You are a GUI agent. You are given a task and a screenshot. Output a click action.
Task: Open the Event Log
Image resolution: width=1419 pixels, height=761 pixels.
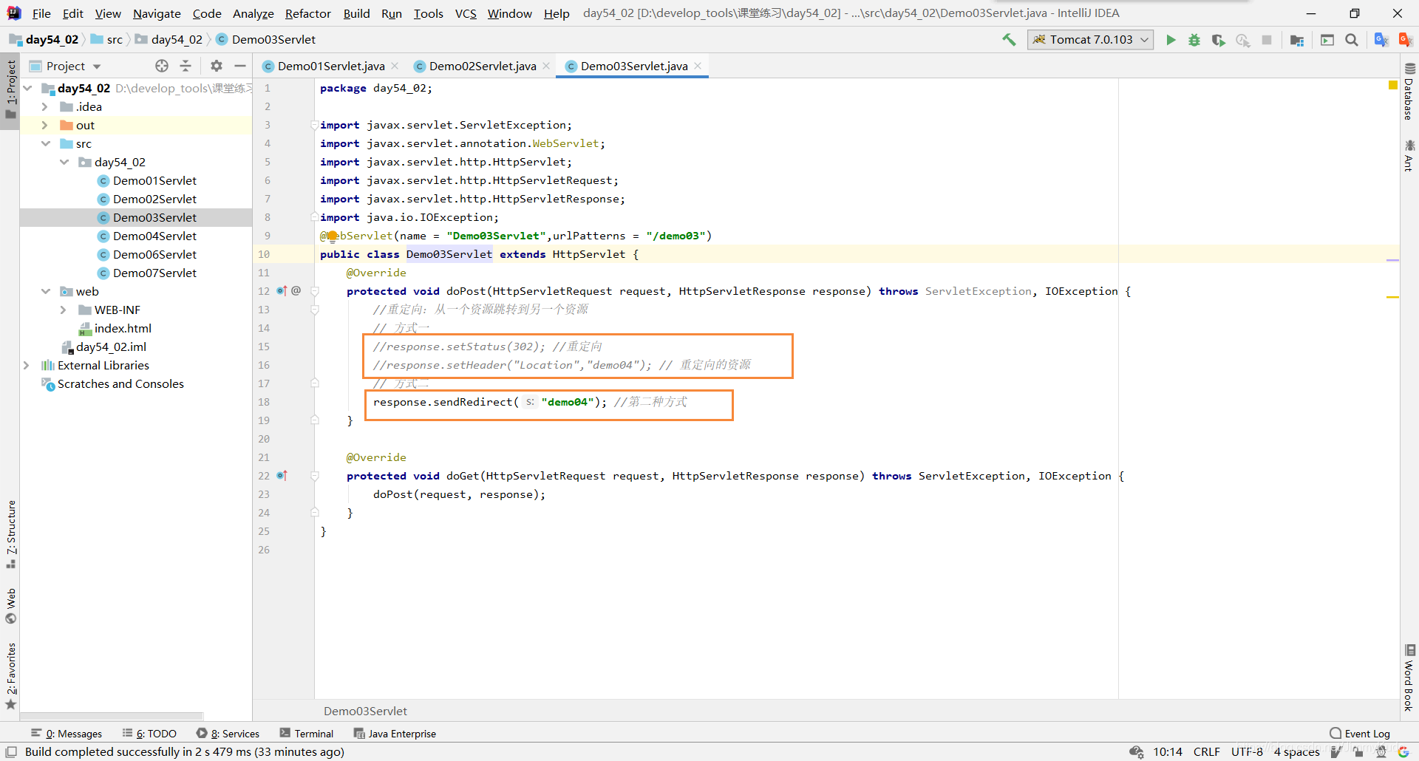pyautogui.click(x=1360, y=734)
